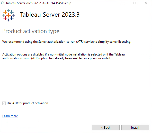Click the build number in the title bar
Image resolution: width=152 pixels, height=133 pixels.
click(x=49, y=3)
